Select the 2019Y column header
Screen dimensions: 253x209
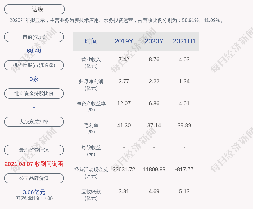click(124, 41)
